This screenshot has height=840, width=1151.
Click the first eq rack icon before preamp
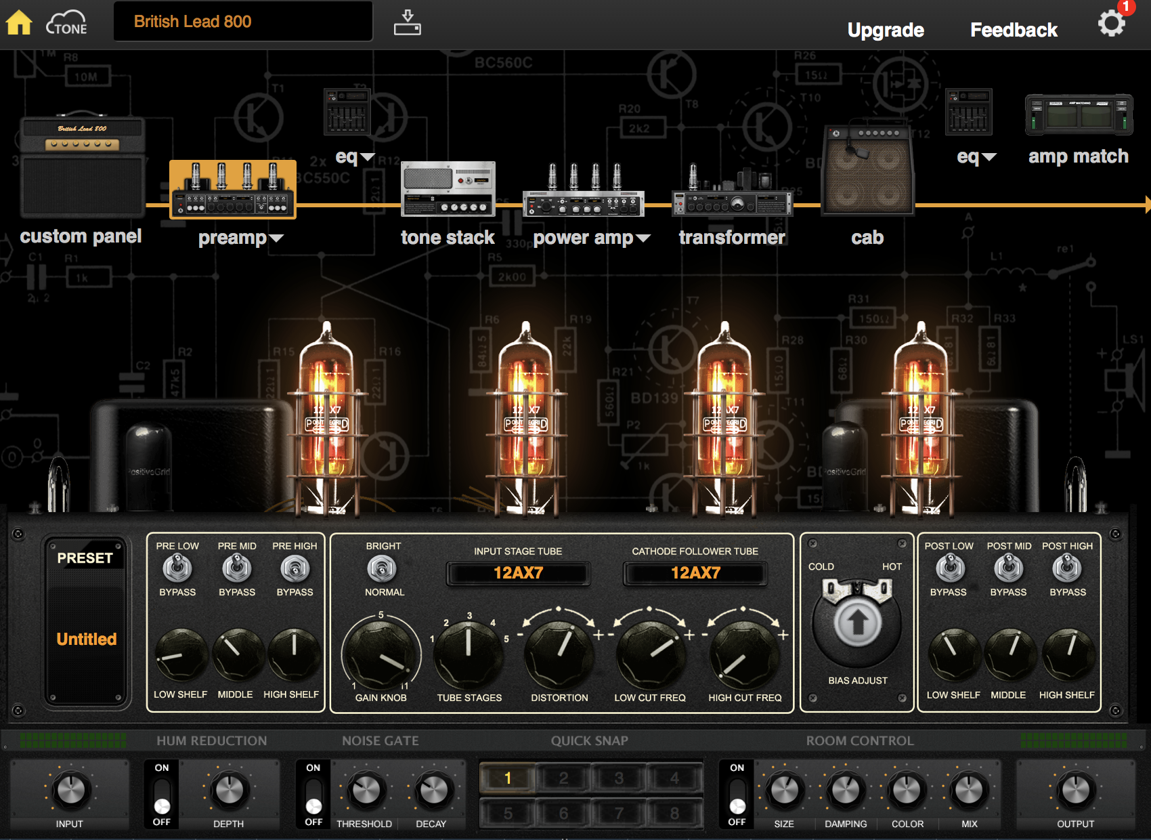click(x=347, y=111)
